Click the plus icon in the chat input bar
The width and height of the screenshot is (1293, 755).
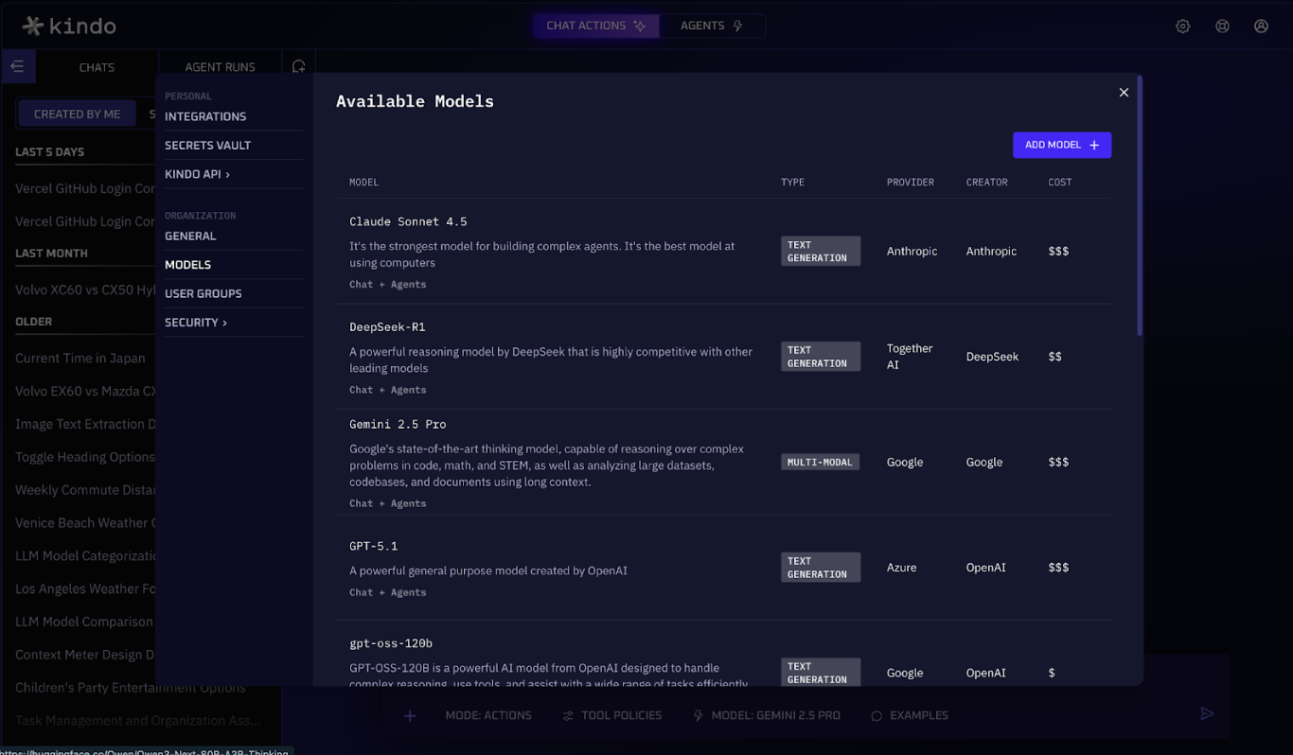click(410, 715)
